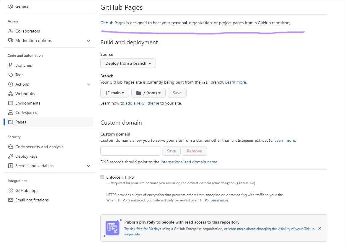Screen dimensions: 346x246
Task: Click the Deploy keys key icon
Action: pos(10,156)
